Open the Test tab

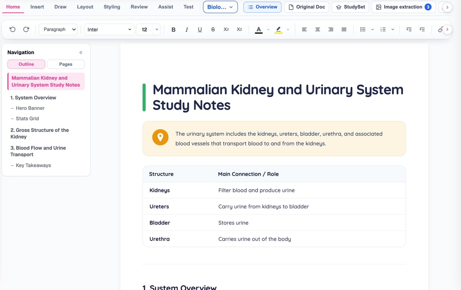tap(189, 7)
